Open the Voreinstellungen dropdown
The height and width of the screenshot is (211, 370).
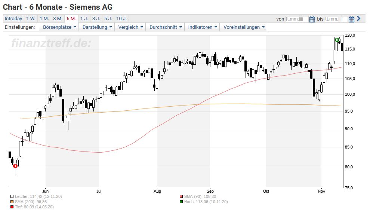(x=244, y=27)
